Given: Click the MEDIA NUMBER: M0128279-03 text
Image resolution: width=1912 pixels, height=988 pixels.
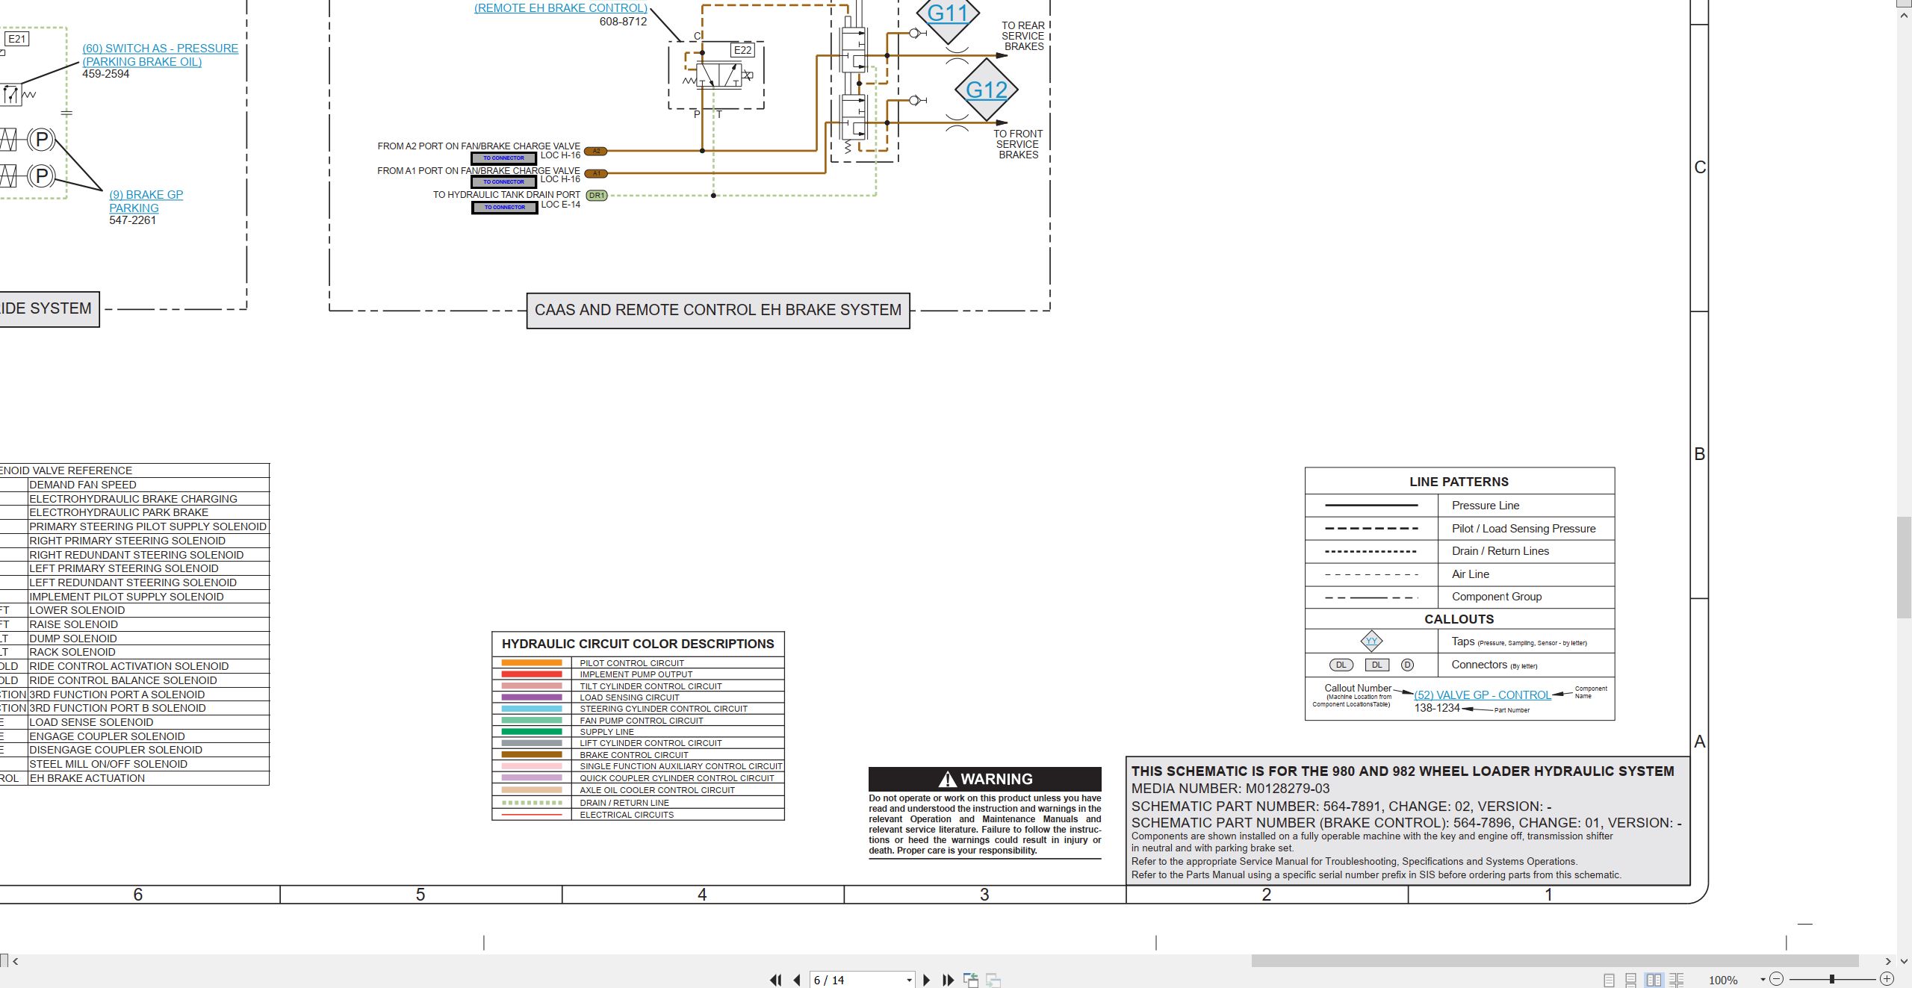Looking at the screenshot, I should pos(1230,789).
